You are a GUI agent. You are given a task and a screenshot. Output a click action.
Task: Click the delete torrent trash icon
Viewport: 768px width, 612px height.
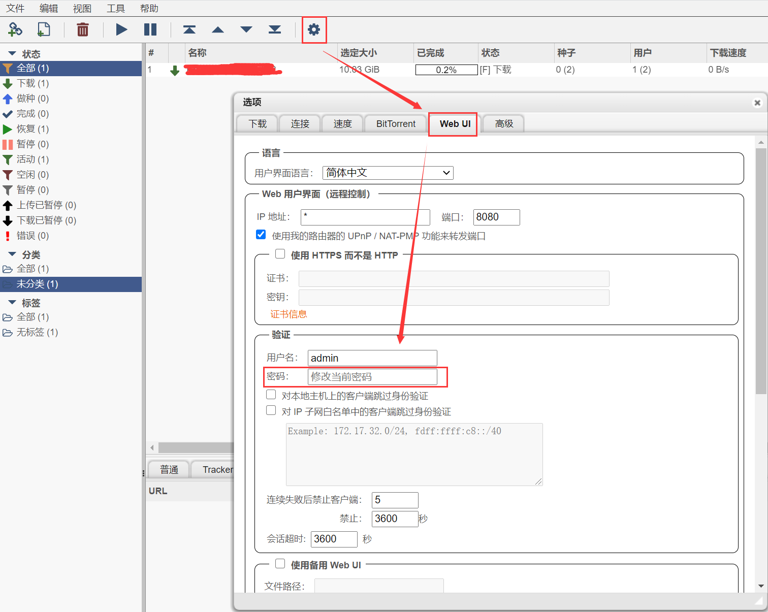pyautogui.click(x=83, y=29)
